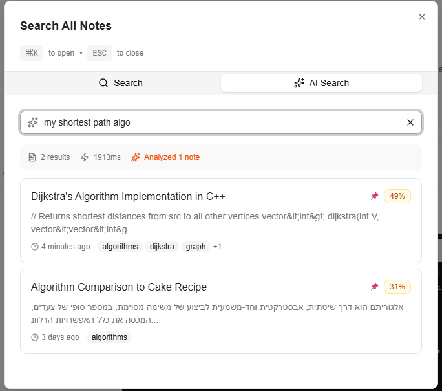Switch to the AI Search tab
Image resolution: width=442 pixels, height=391 pixels.
321,83
